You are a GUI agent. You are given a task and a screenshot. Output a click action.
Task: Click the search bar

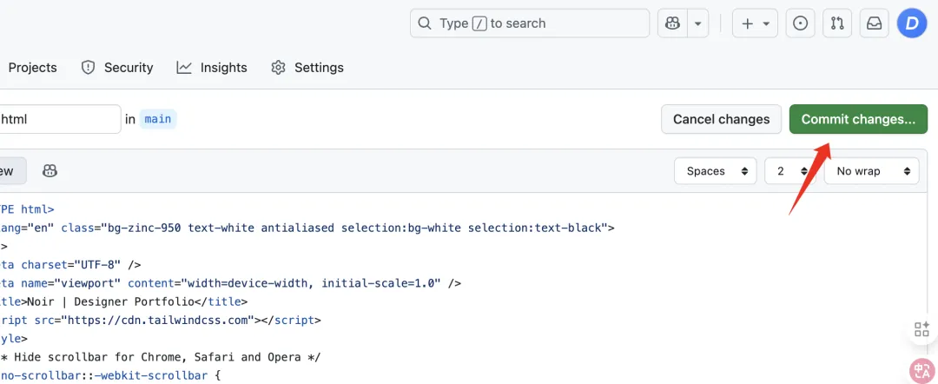530,23
